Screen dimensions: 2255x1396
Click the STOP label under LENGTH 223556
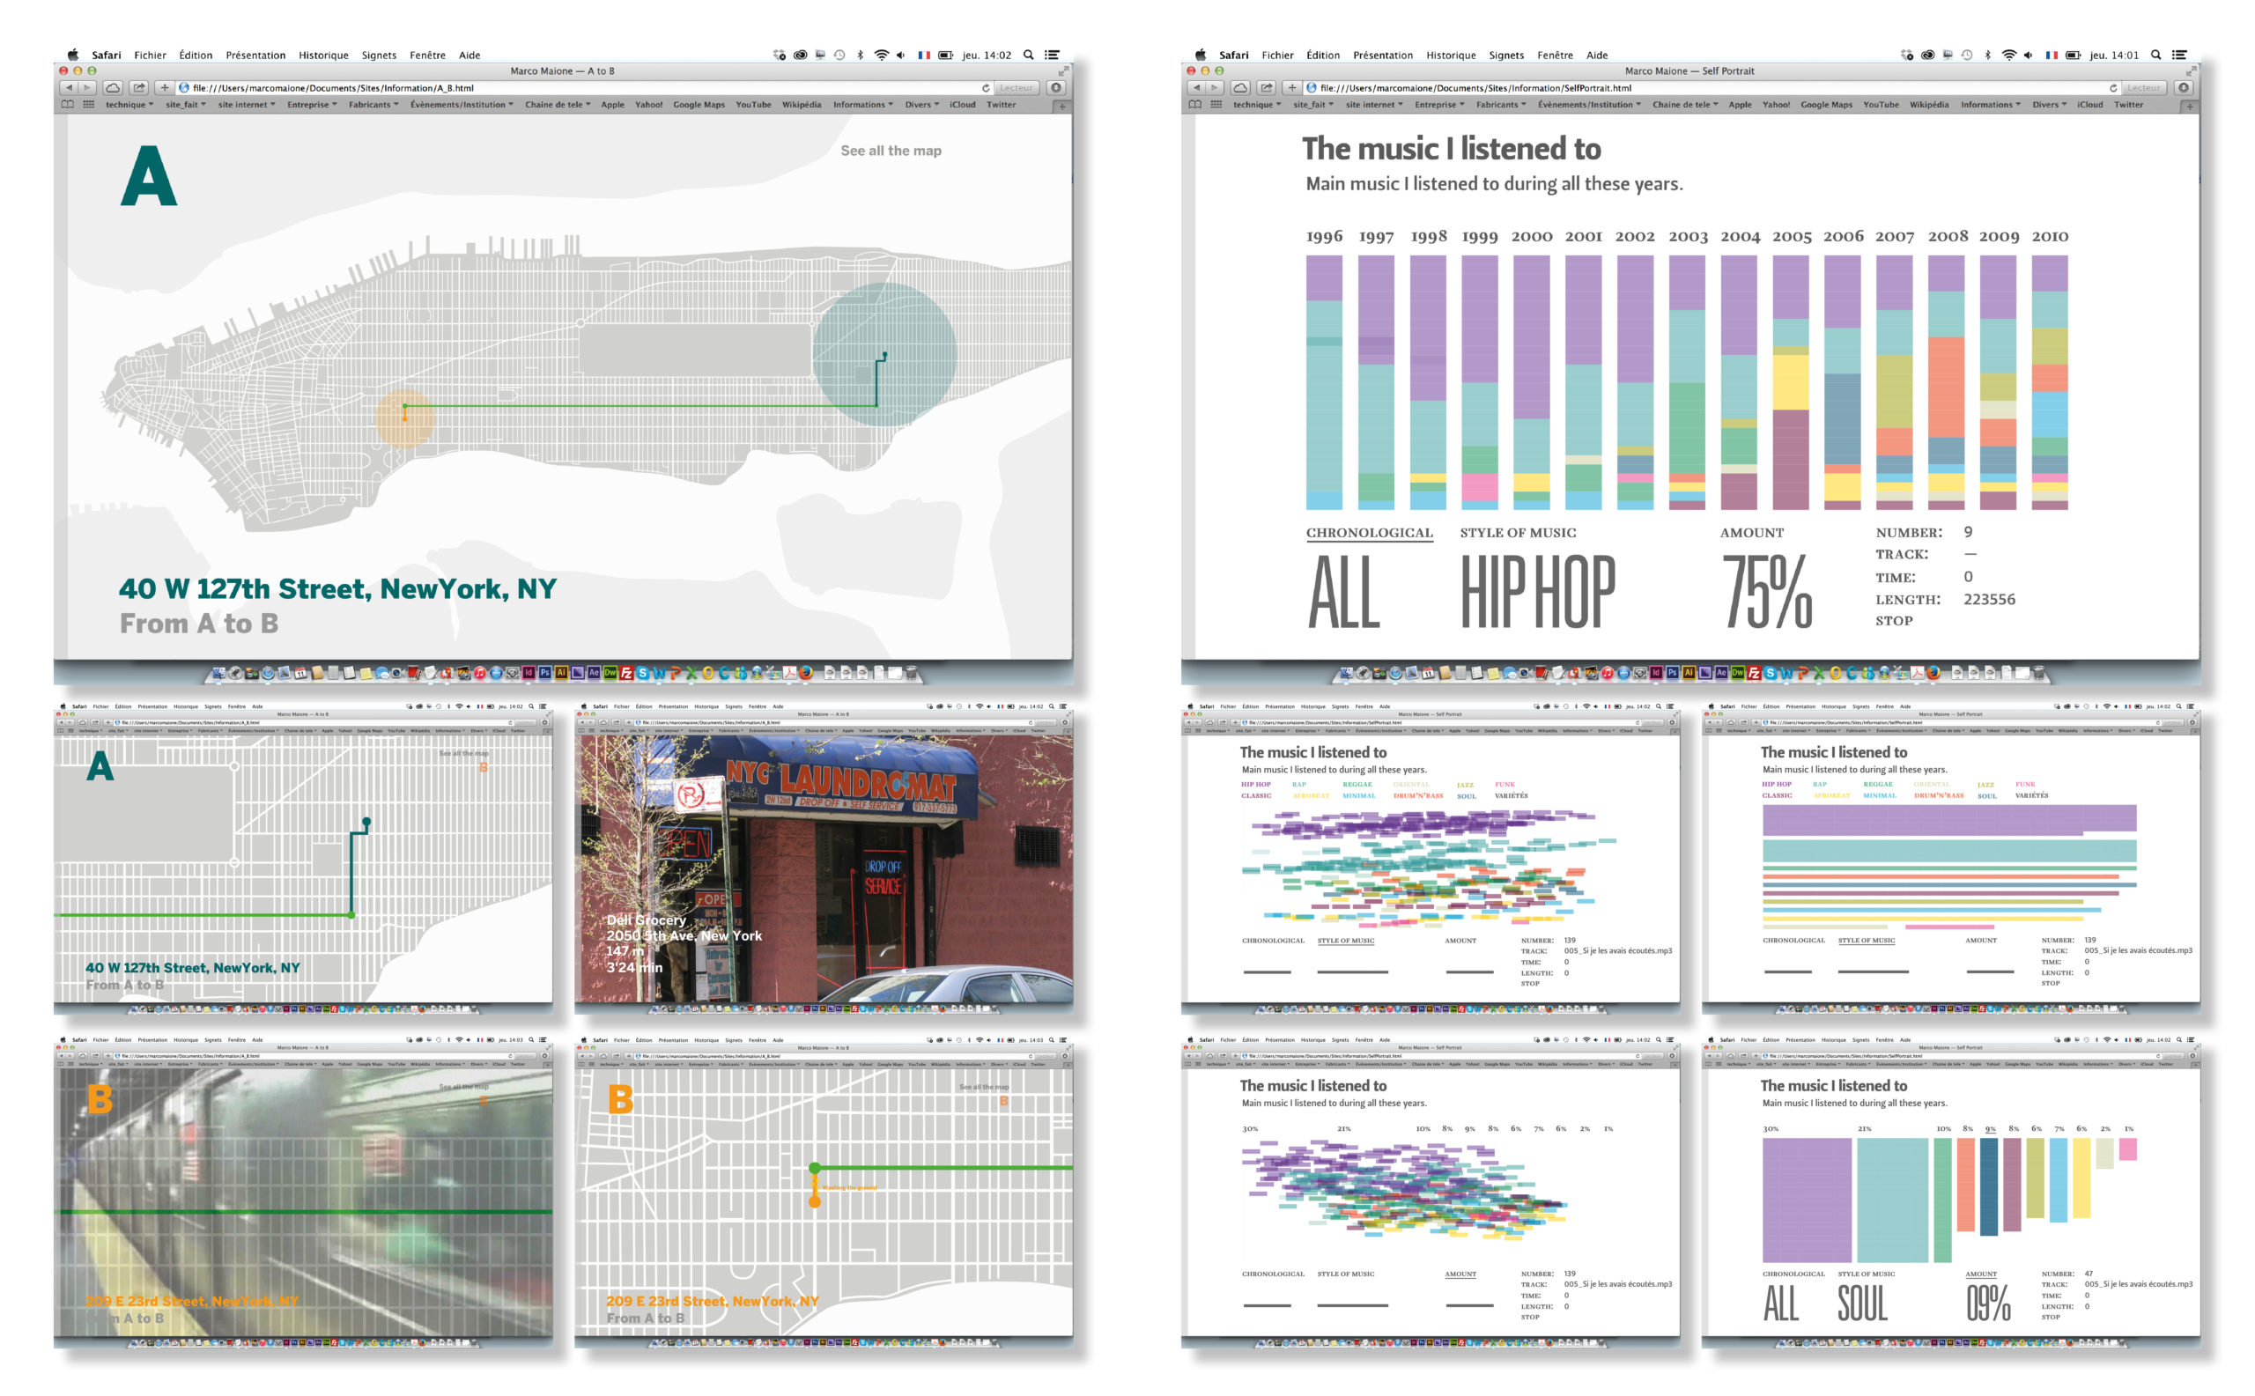coord(1893,620)
